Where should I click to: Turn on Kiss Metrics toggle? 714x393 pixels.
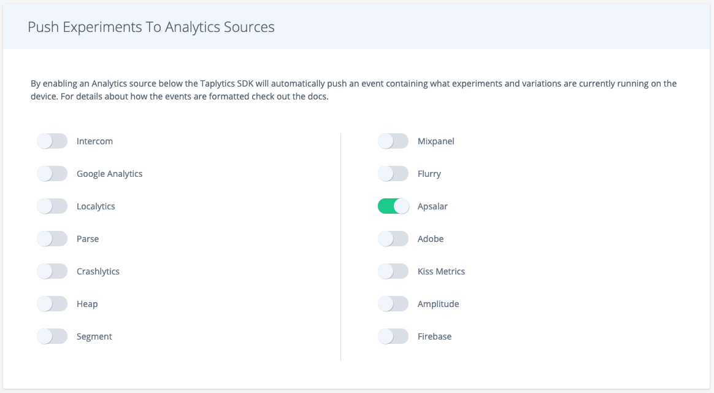pos(393,271)
